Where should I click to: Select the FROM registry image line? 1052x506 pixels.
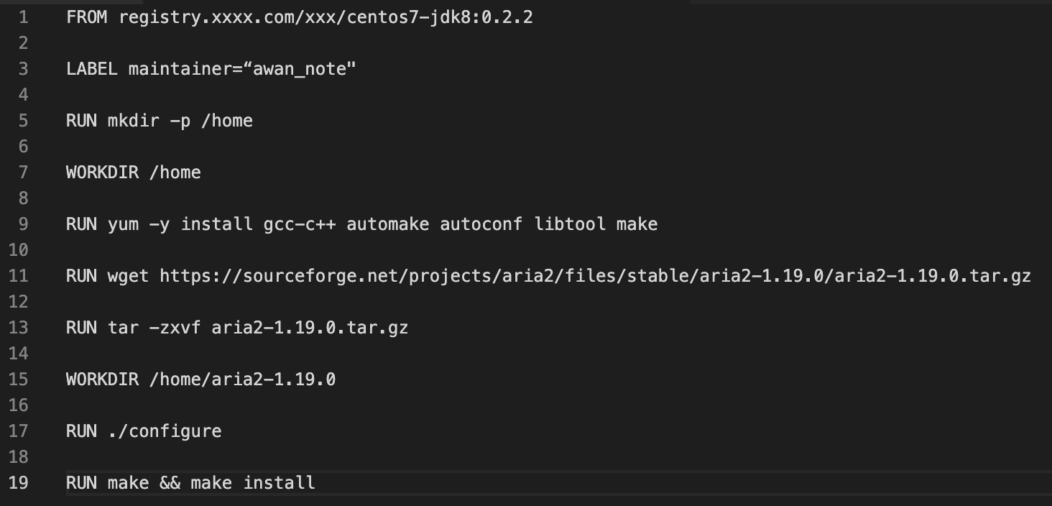(x=300, y=17)
